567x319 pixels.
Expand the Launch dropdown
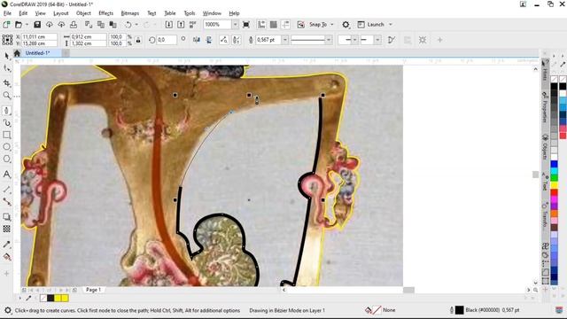(x=391, y=25)
